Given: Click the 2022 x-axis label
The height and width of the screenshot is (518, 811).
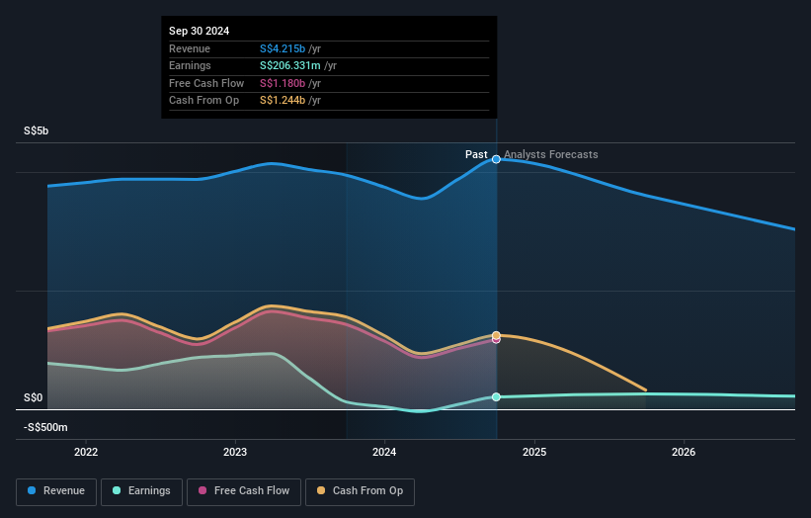Looking at the screenshot, I should point(86,452).
